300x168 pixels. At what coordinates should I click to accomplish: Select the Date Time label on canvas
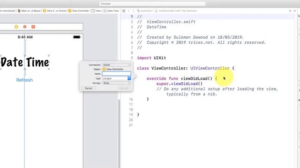pyautogui.click(x=24, y=62)
